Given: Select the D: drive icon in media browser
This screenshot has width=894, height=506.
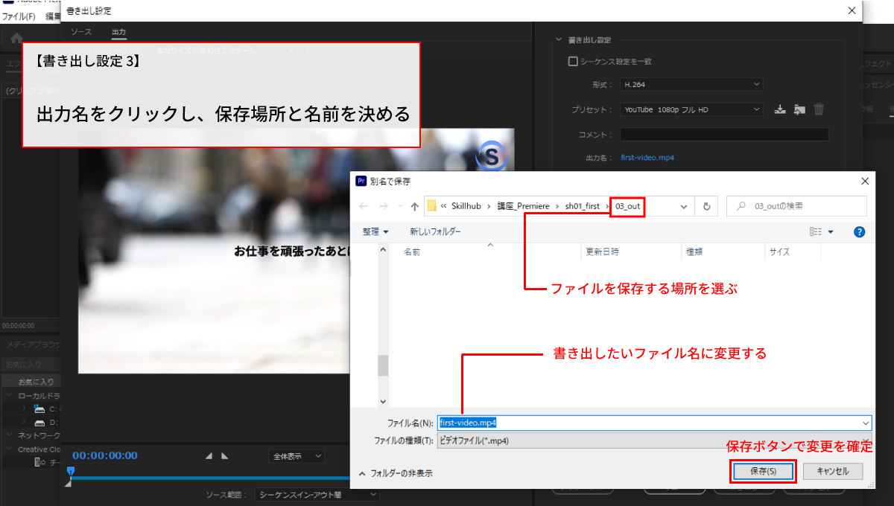Looking at the screenshot, I should click(x=39, y=423).
